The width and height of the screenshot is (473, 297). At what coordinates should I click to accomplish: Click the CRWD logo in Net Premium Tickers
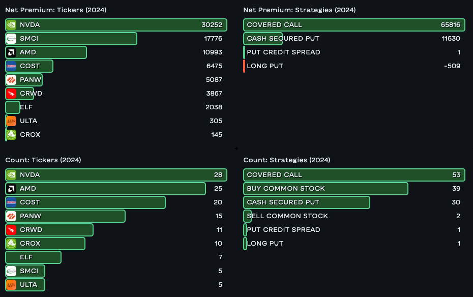11,94
